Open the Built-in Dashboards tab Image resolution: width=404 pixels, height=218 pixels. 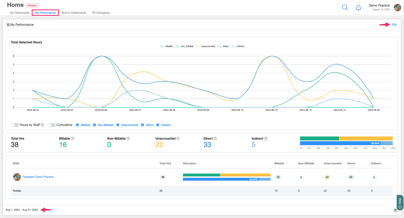click(x=74, y=13)
